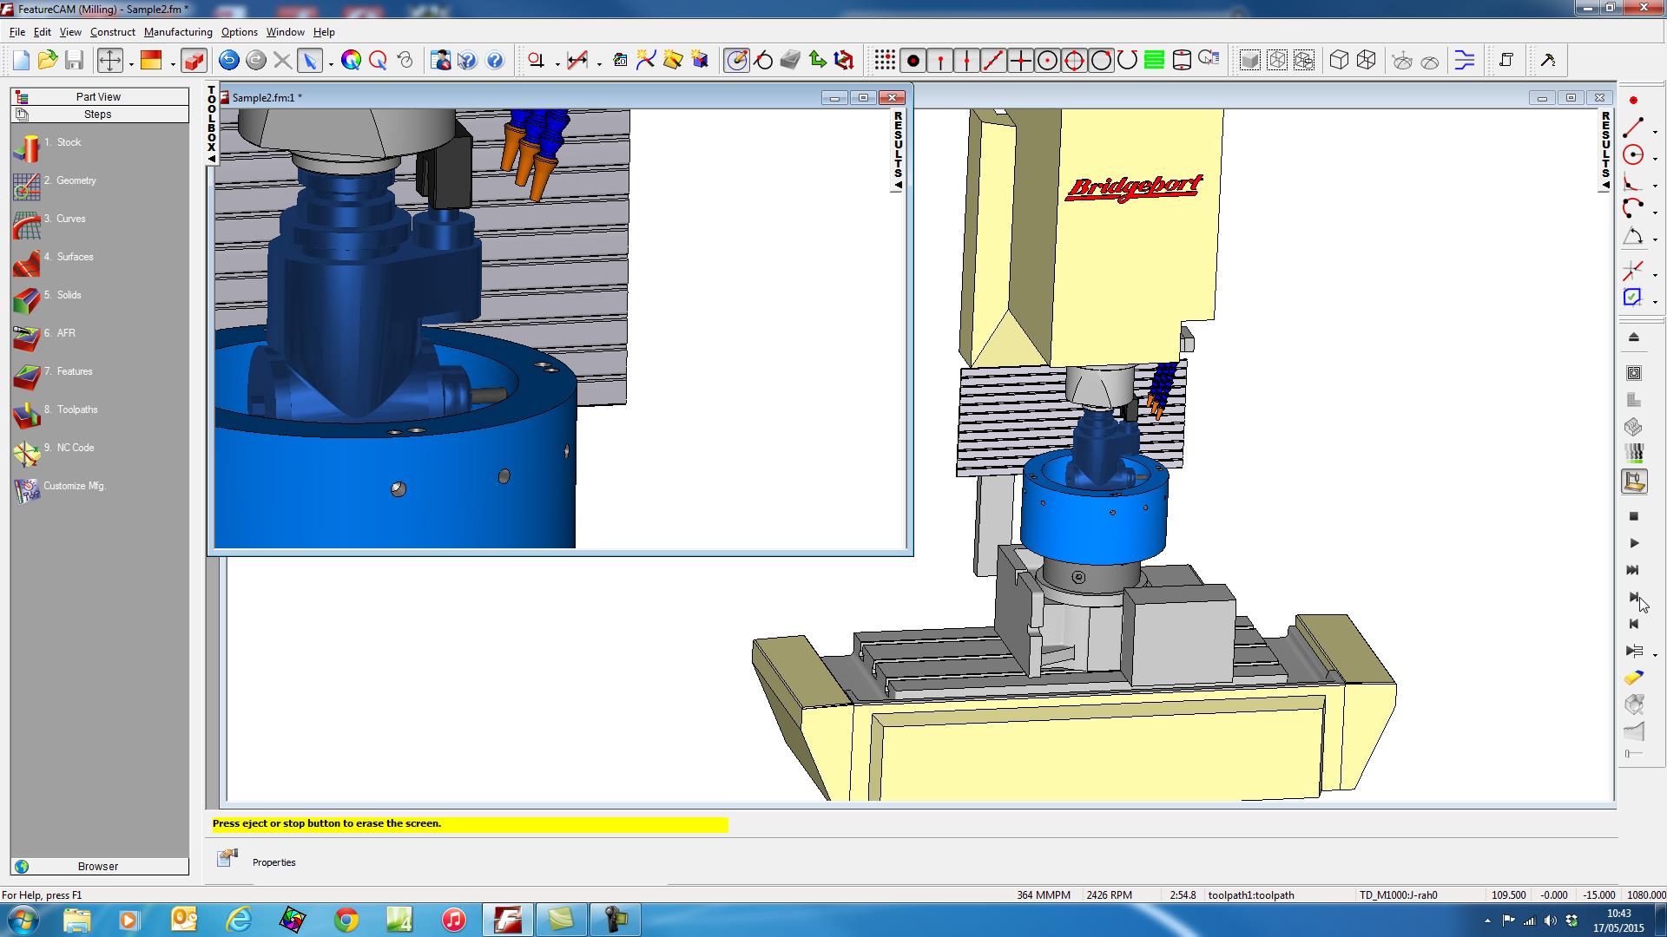Screen dimensions: 1667x937
Task: Click the blue question mark help icon
Action: click(495, 61)
